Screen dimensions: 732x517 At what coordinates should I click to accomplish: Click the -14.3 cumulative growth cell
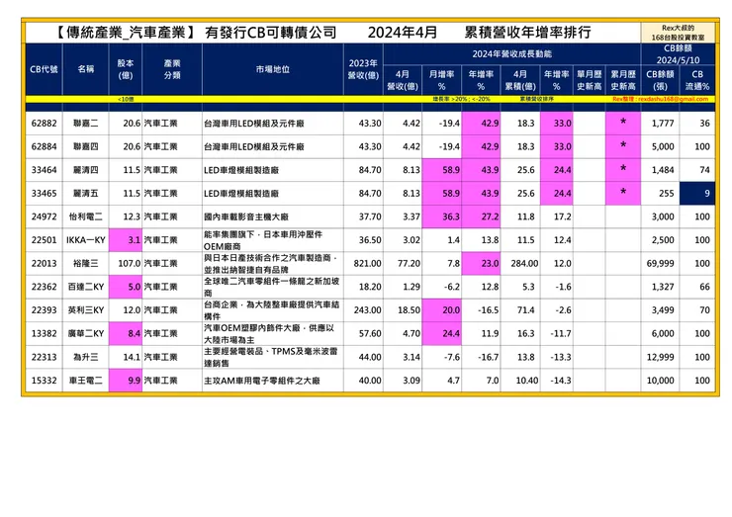point(557,381)
